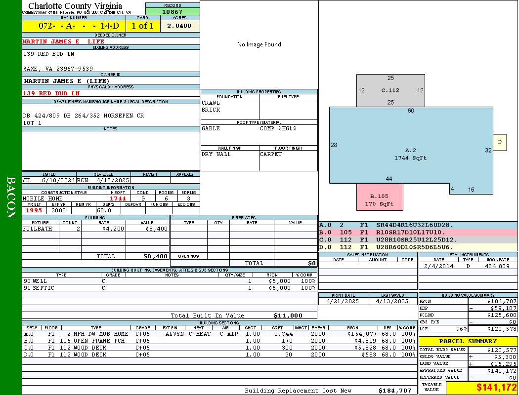The height and width of the screenshot is (395, 519).
Task: Click the gray C.112 deck in sketch
Action: point(390,90)
